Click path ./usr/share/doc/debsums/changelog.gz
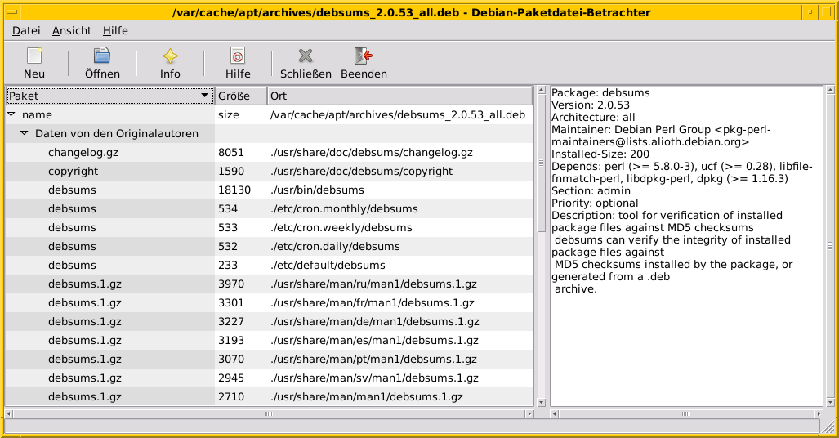 tap(372, 153)
